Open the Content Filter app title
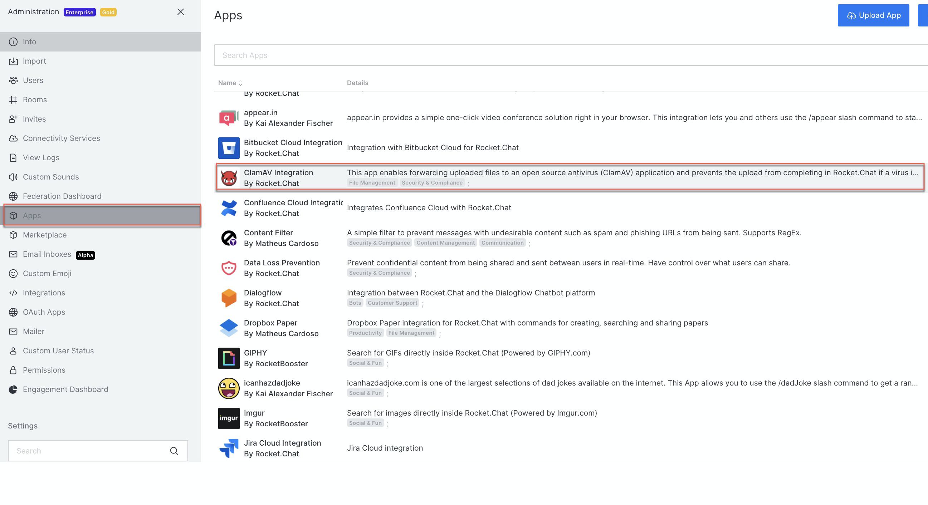The height and width of the screenshot is (505, 928). (x=268, y=233)
